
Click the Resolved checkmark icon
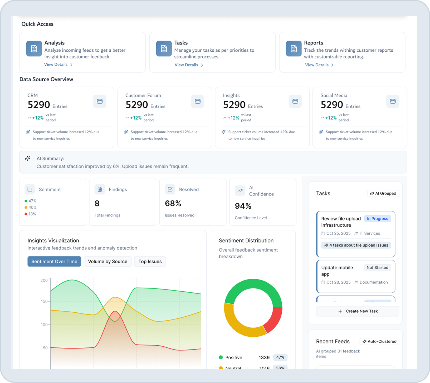170,189
